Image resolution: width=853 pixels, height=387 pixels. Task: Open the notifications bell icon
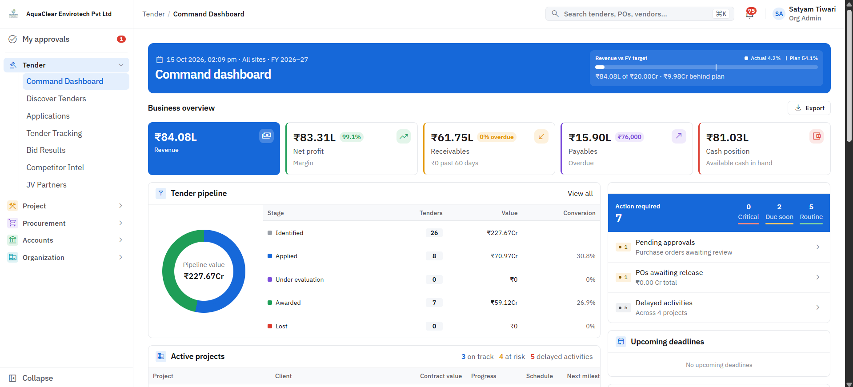coord(750,14)
